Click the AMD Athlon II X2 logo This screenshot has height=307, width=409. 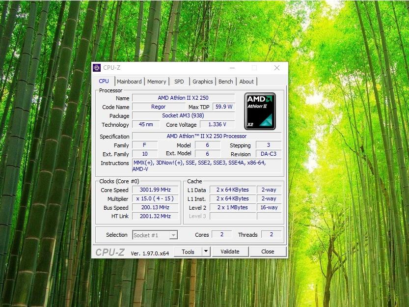260,111
